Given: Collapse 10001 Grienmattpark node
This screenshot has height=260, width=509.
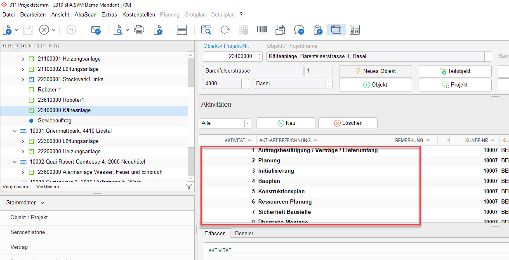Looking at the screenshot, I should 14,131.
